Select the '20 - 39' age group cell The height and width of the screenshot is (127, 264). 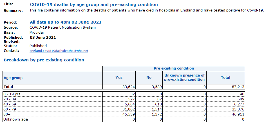point(52,99)
